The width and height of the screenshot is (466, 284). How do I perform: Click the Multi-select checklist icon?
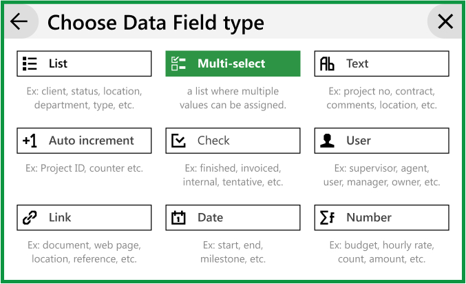(x=178, y=64)
